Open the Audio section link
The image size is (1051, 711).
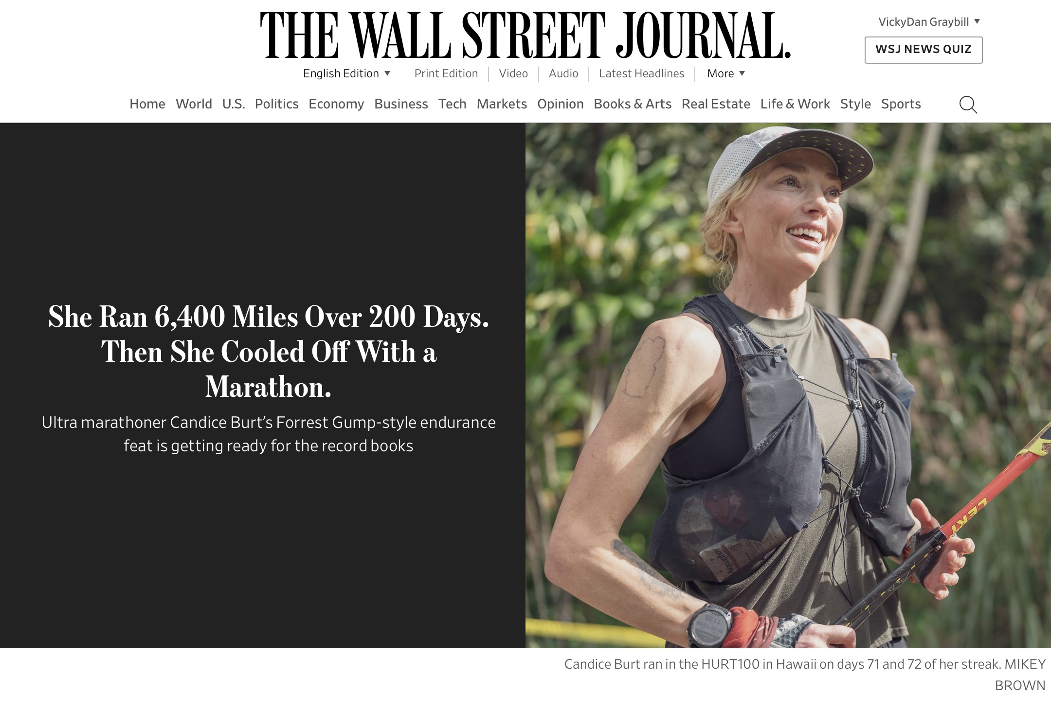[x=563, y=73]
